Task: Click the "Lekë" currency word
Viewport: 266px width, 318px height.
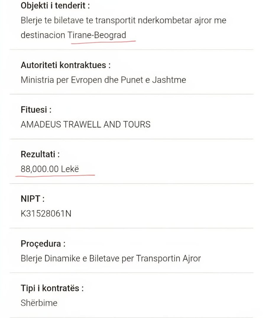Action: pyautogui.click(x=70, y=169)
